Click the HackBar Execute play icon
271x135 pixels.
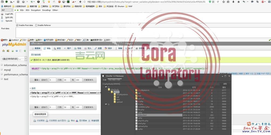click(3, 21)
